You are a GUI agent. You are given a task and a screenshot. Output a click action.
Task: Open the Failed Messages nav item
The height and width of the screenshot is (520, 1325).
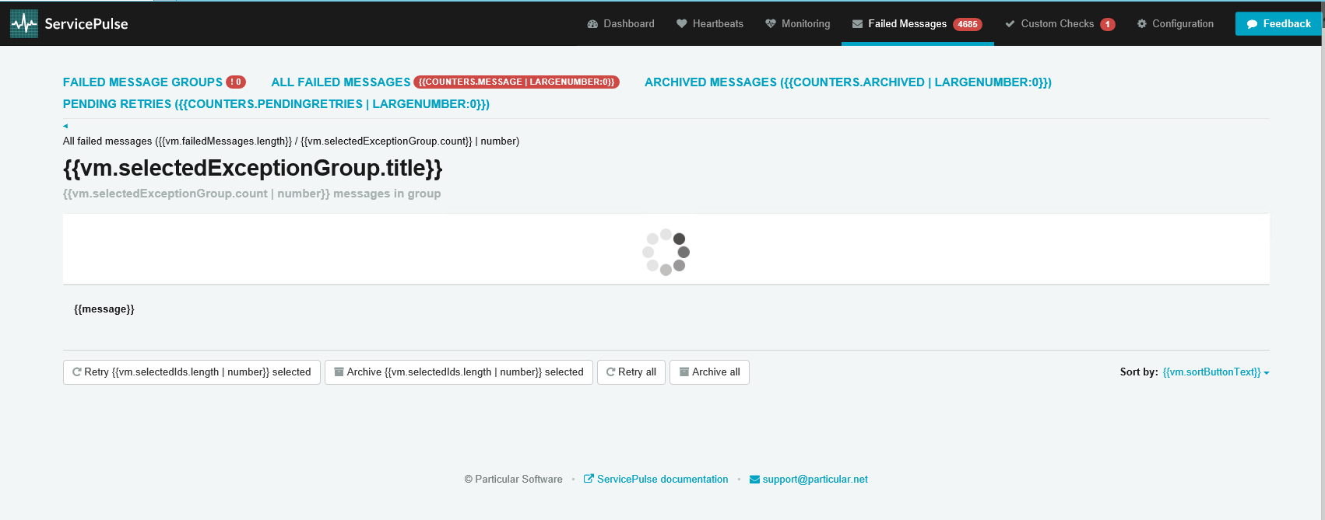tap(917, 23)
